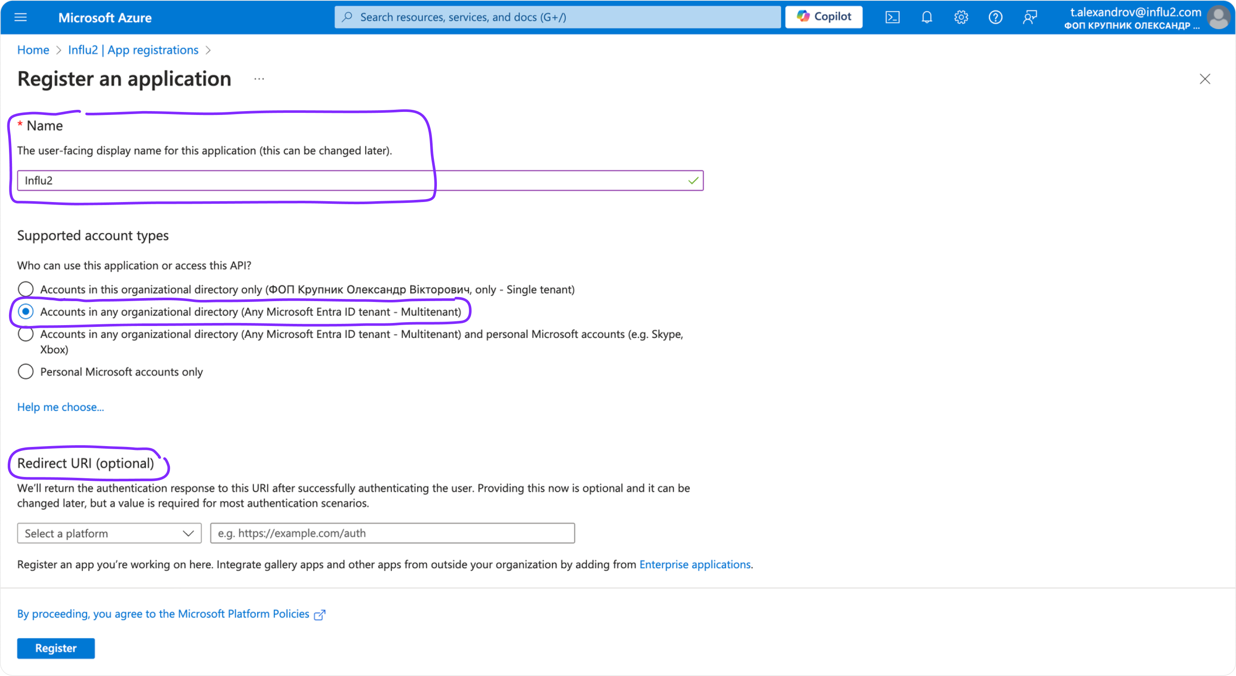Select Personal Microsoft accounts only
Viewport: 1236px width, 676px height.
pos(25,371)
